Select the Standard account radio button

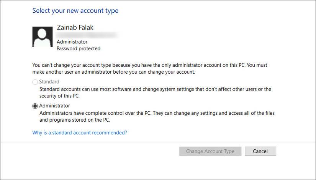click(x=35, y=82)
